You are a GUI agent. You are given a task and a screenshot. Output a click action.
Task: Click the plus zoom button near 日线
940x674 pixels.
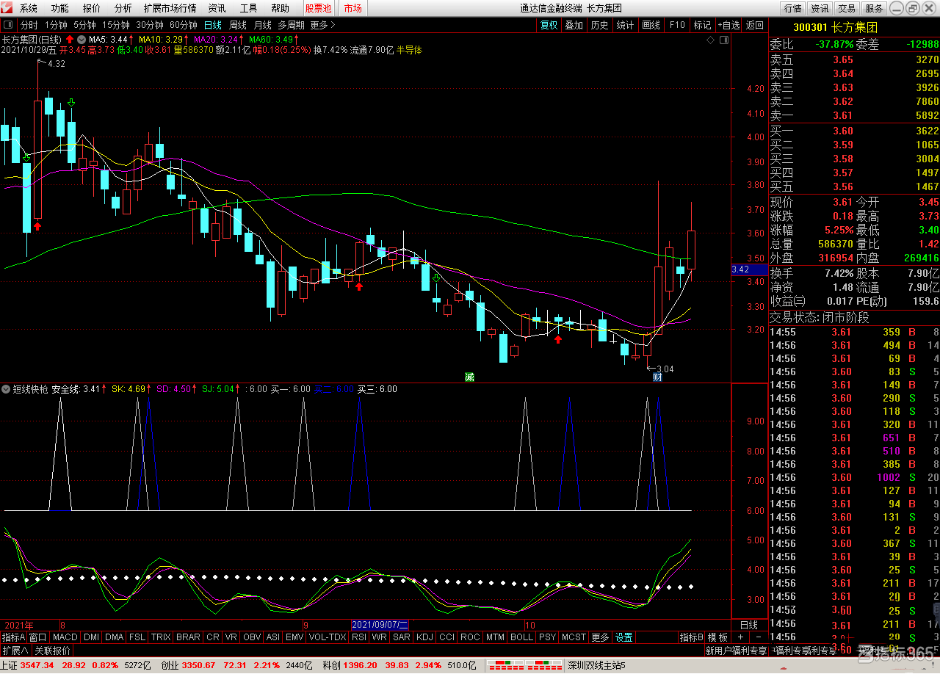click(740, 637)
